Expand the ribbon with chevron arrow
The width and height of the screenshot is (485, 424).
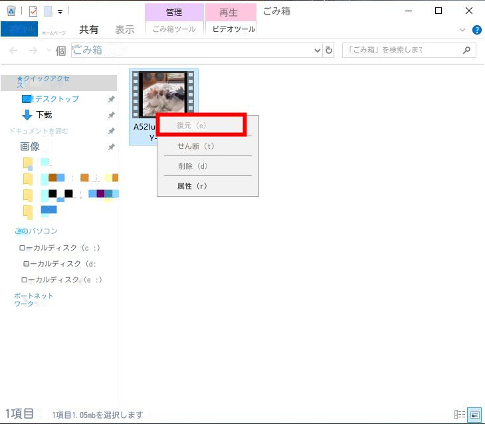(x=462, y=30)
